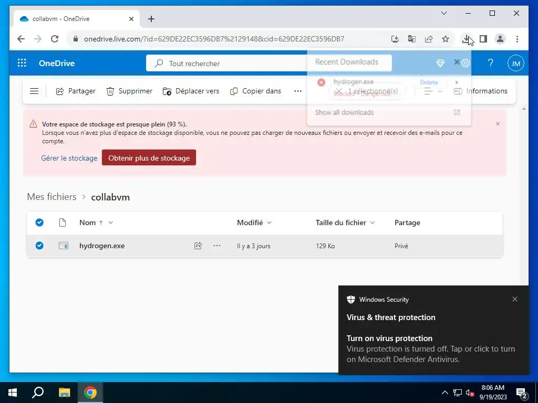Click Supprimer in the toolbar
Screen dimensions: 538x403
point(129,91)
